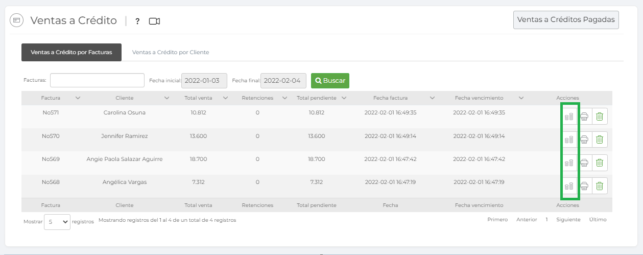Open the Cliente column dropdown arrow
643x255 pixels.
pyautogui.click(x=166, y=98)
